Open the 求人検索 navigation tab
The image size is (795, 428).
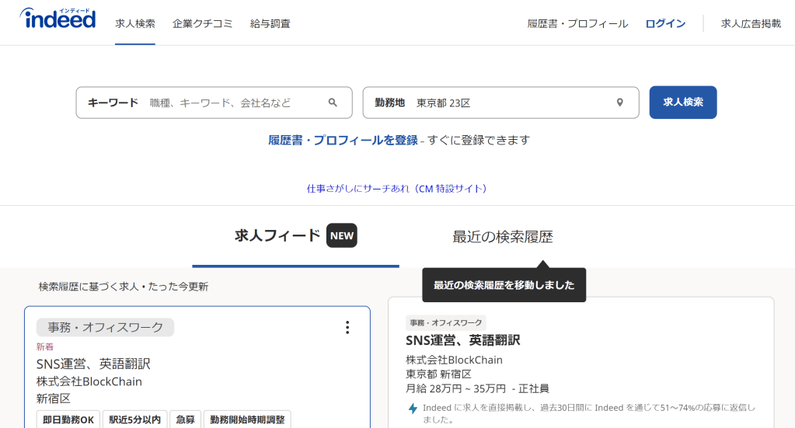click(135, 23)
